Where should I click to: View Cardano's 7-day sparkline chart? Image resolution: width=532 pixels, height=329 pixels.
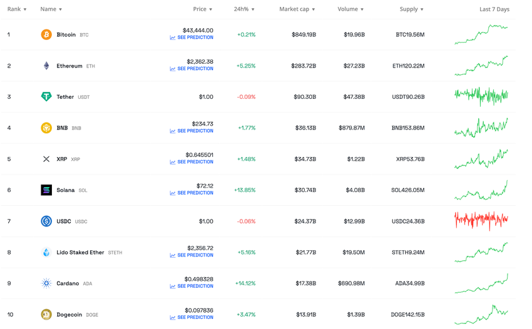tap(481, 283)
